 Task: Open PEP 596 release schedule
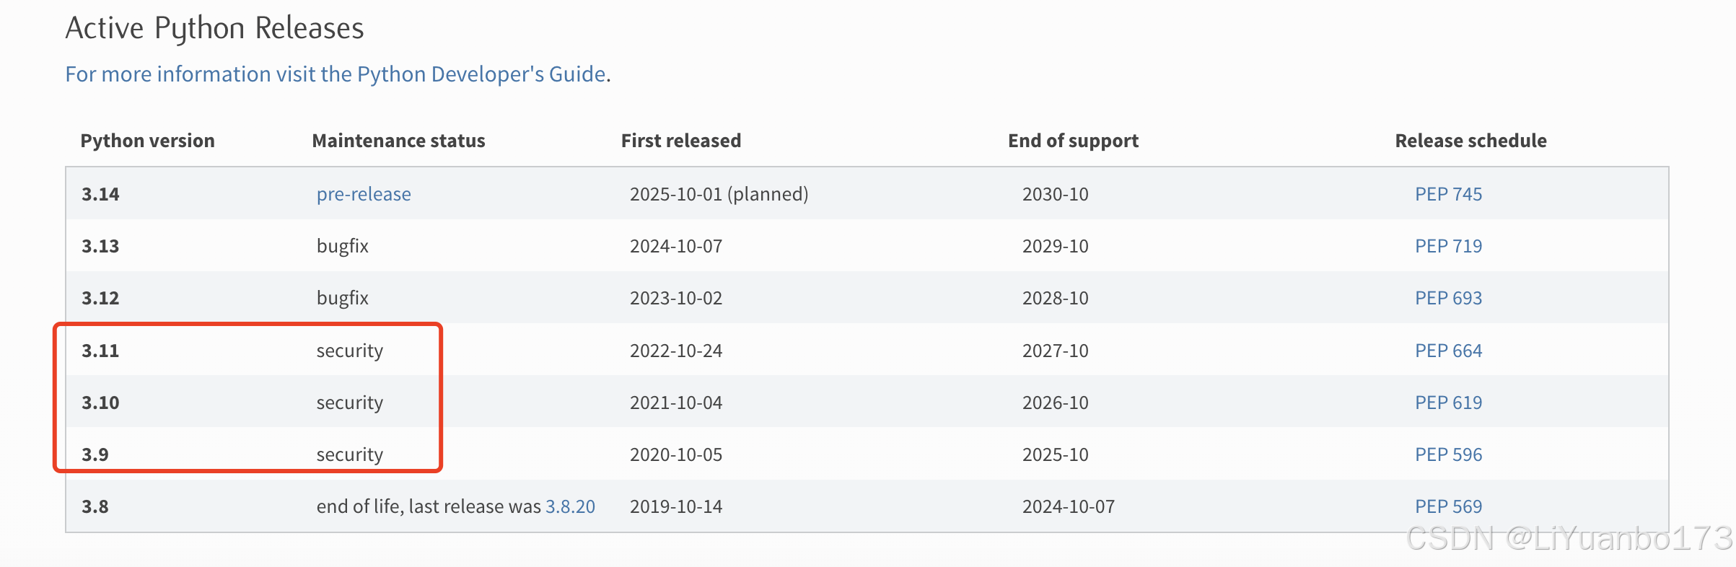point(1448,454)
